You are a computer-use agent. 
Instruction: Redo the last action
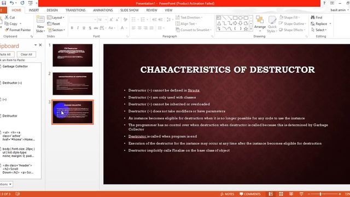[22, 3]
